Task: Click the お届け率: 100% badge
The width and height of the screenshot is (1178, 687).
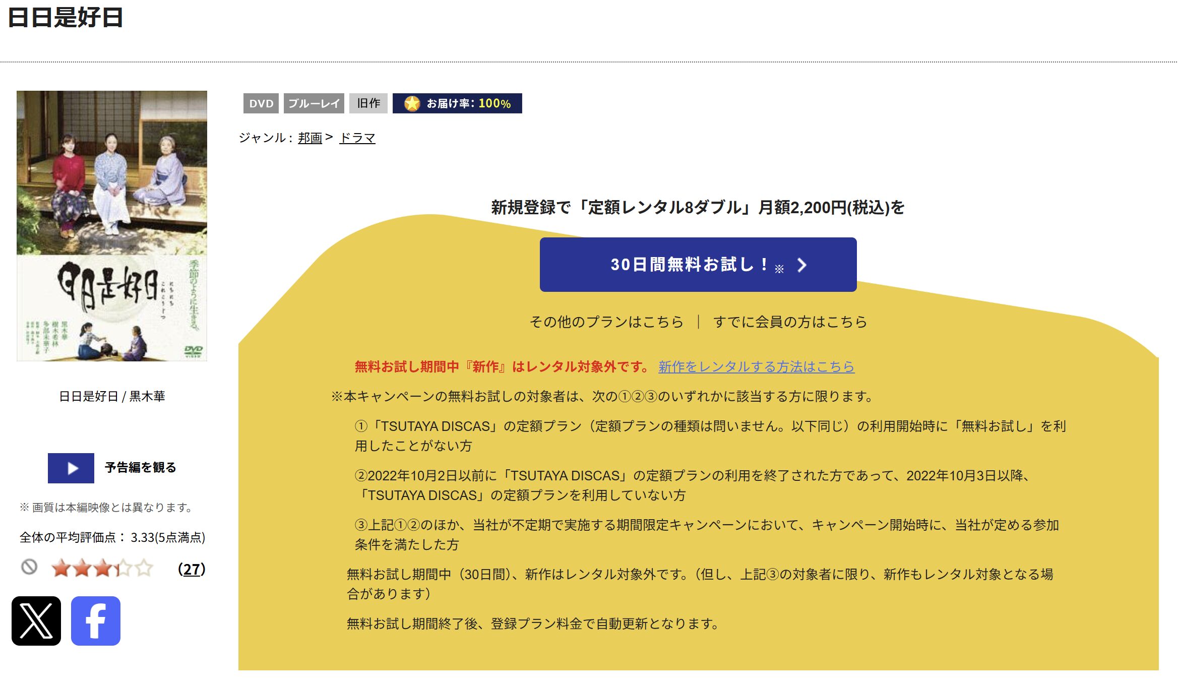Action: [457, 103]
